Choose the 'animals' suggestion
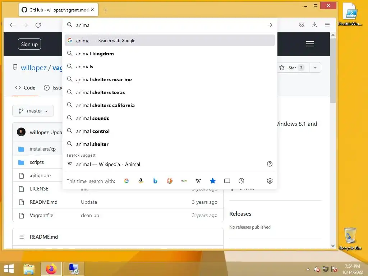Screen dimensions: 368x276 click(x=170, y=66)
